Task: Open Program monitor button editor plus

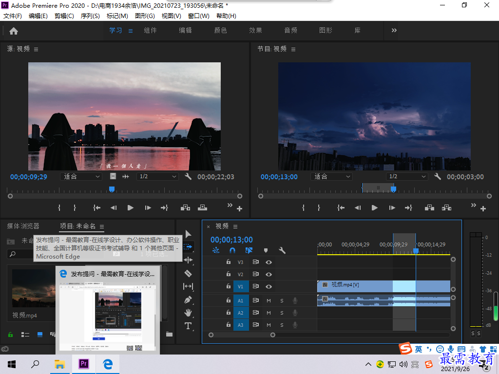Action: (483, 209)
